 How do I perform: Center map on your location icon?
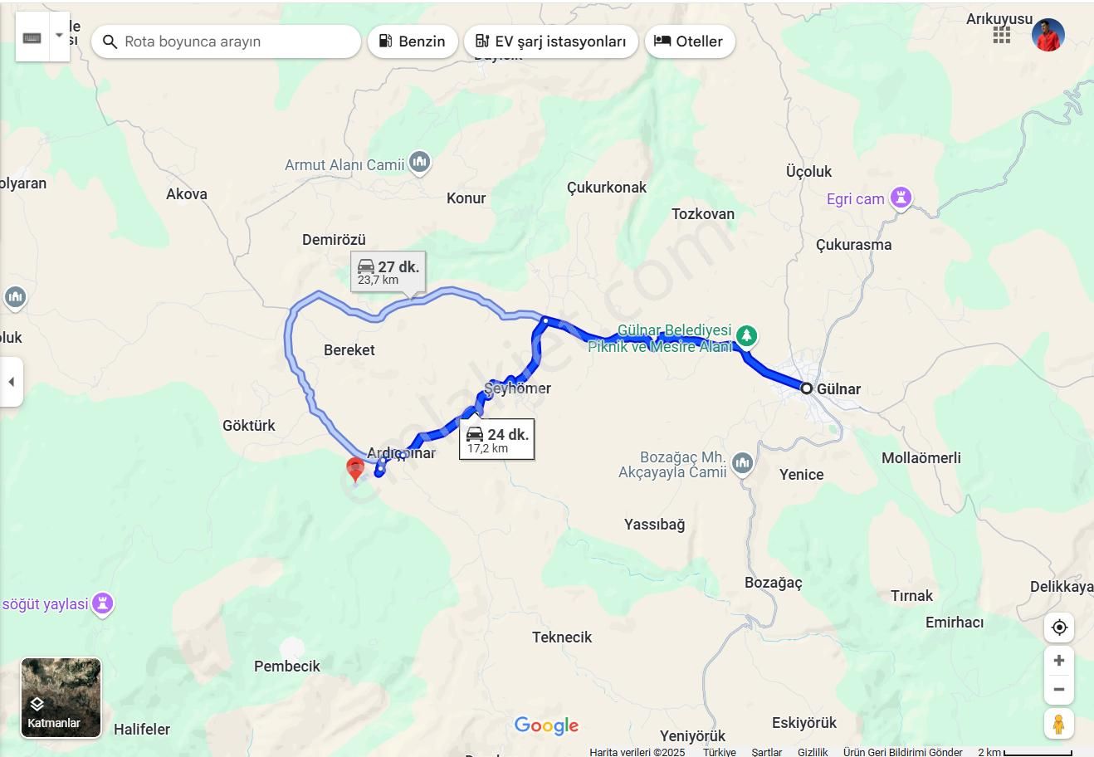click(x=1059, y=628)
